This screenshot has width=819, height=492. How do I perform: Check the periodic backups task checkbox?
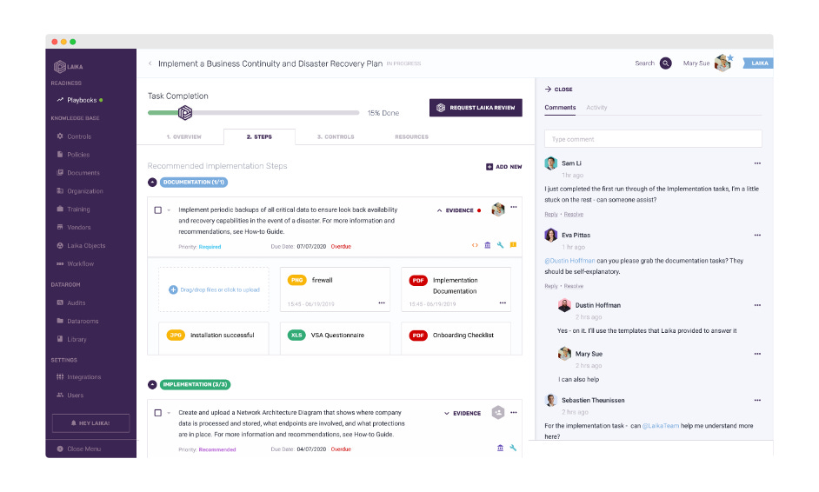tap(157, 210)
